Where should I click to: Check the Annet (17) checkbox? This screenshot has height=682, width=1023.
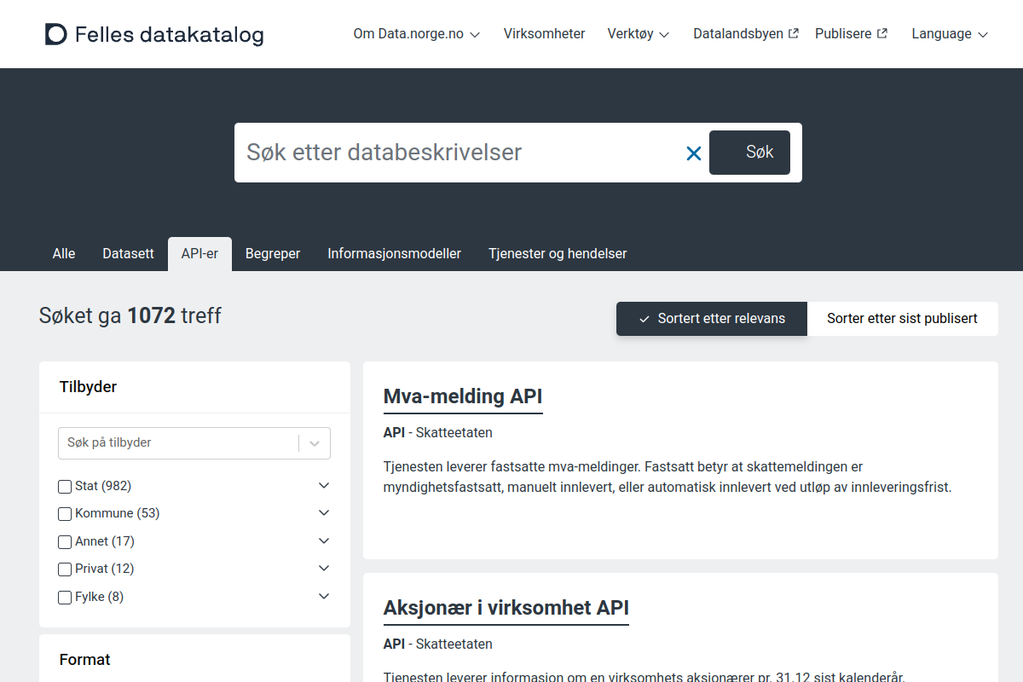[x=65, y=542]
